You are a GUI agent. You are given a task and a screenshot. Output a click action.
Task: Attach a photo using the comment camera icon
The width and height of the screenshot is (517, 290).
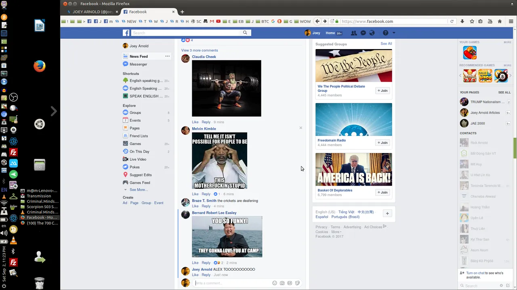[x=282, y=283]
